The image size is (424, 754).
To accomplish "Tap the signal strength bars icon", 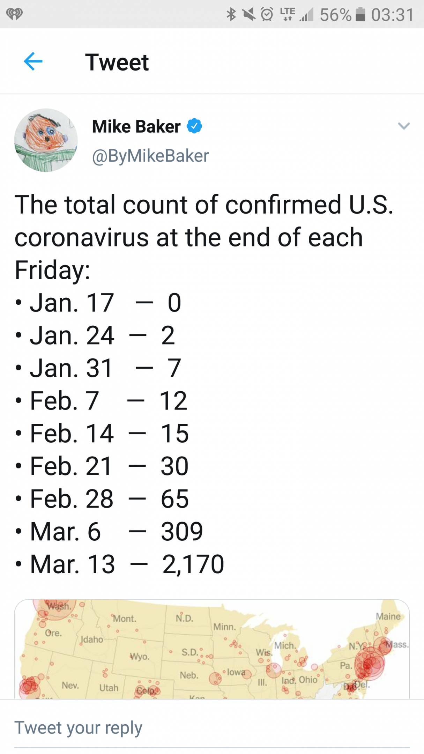I will pos(306,15).
